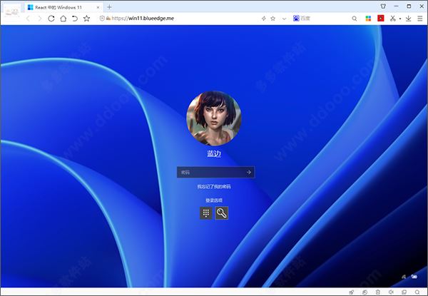Click the Baidu search engine paw icon
The width and height of the screenshot is (428, 296).
click(296, 19)
